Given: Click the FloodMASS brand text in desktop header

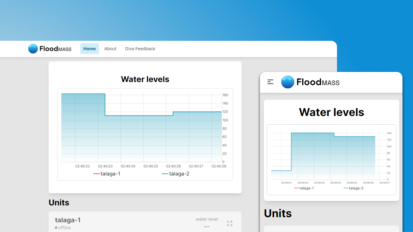Looking at the screenshot, I should (55, 49).
